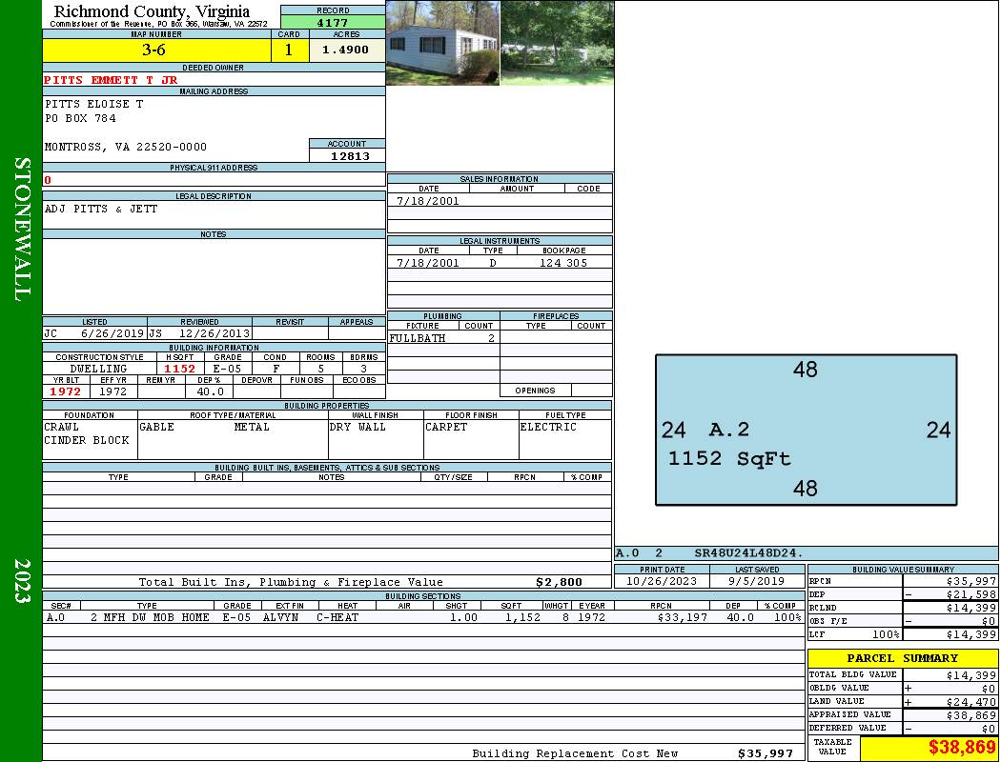Click heat type C-HEAT

(337, 617)
